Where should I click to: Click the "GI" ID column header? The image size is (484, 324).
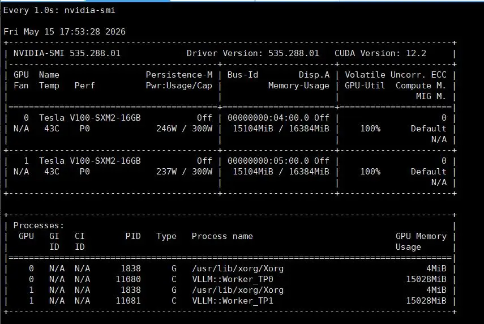click(54, 236)
